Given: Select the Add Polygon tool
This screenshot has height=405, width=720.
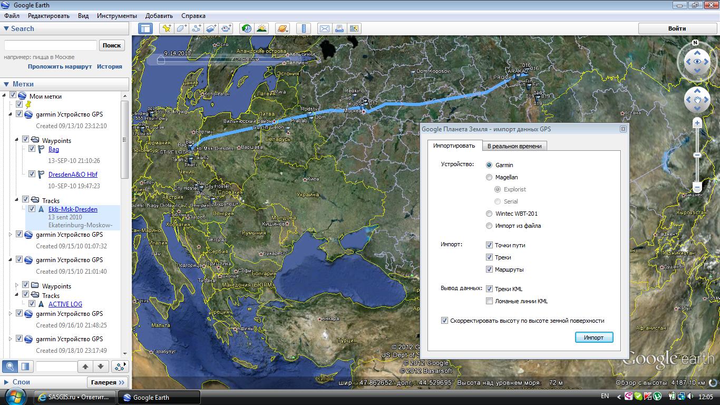Looking at the screenshot, I should [x=182, y=28].
